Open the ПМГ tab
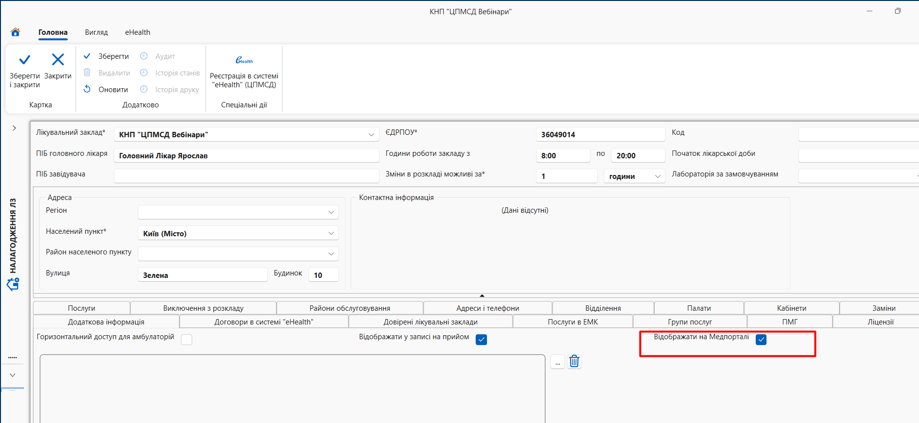 point(790,322)
